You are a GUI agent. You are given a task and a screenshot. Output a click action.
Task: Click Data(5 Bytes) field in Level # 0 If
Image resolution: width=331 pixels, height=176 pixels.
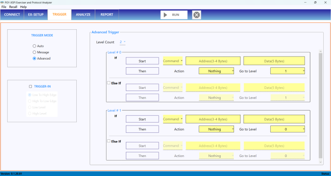[x=274, y=61]
